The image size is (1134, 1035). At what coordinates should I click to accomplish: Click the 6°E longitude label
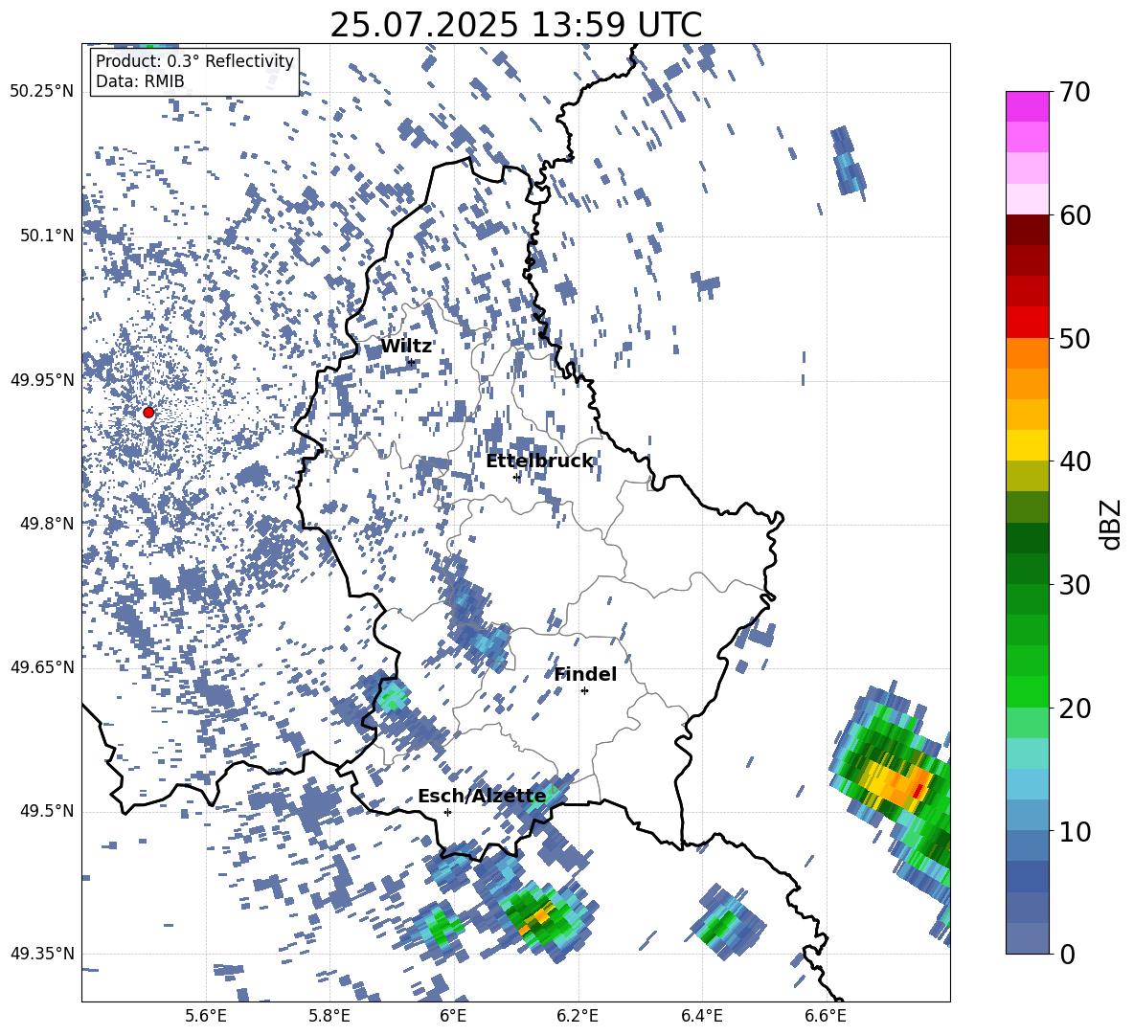453,1016
